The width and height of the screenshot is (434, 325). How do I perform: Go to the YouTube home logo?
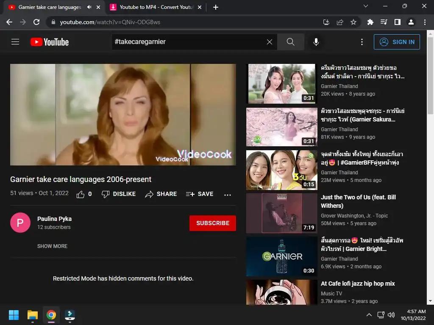point(50,42)
